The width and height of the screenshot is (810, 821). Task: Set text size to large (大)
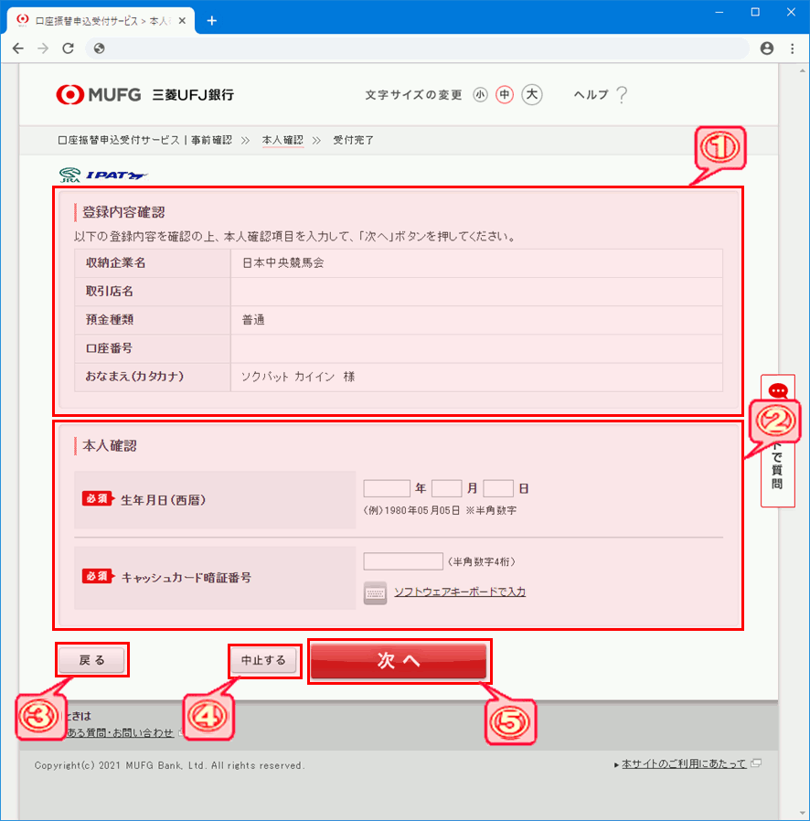[532, 95]
